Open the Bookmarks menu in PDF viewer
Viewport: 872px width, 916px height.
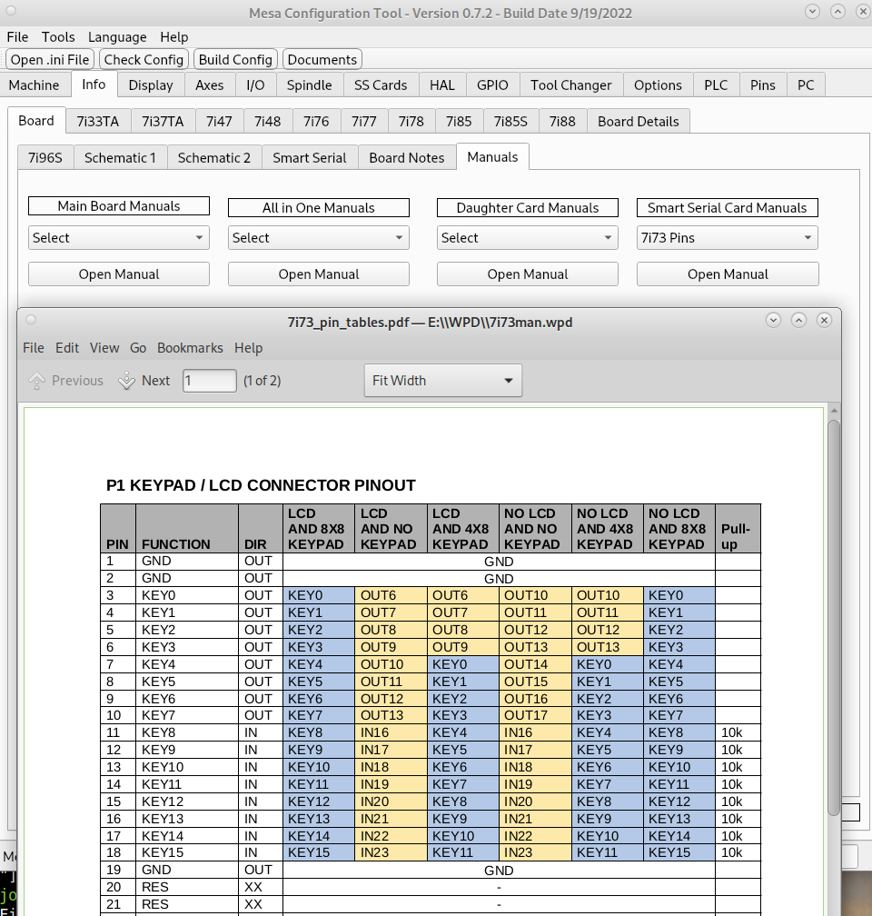(x=190, y=348)
